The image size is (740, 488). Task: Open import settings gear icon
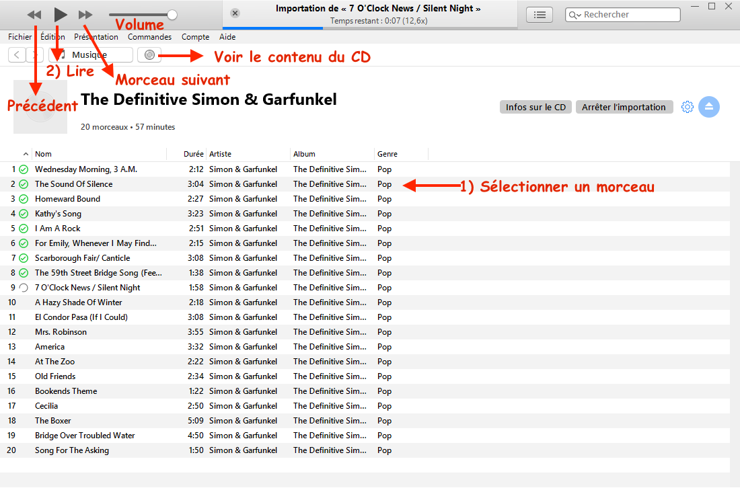[687, 107]
